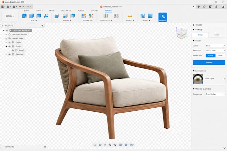The image size is (227, 151).
Task: Click the second Modify group tool icon
Action: point(65,16)
